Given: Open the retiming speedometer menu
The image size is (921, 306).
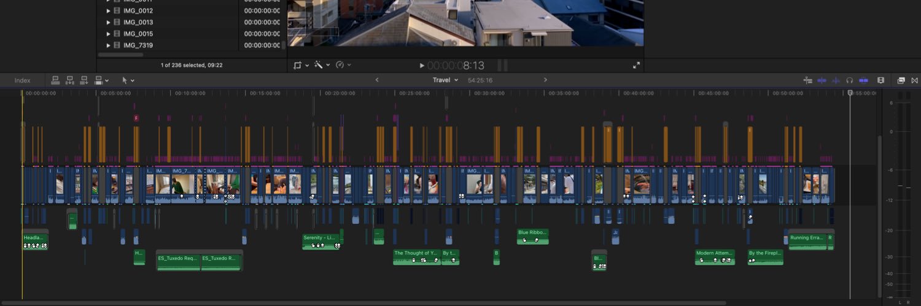Looking at the screenshot, I should point(343,65).
